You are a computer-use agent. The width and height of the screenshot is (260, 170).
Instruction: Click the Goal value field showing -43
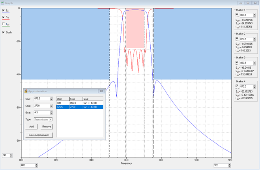pos(41,113)
